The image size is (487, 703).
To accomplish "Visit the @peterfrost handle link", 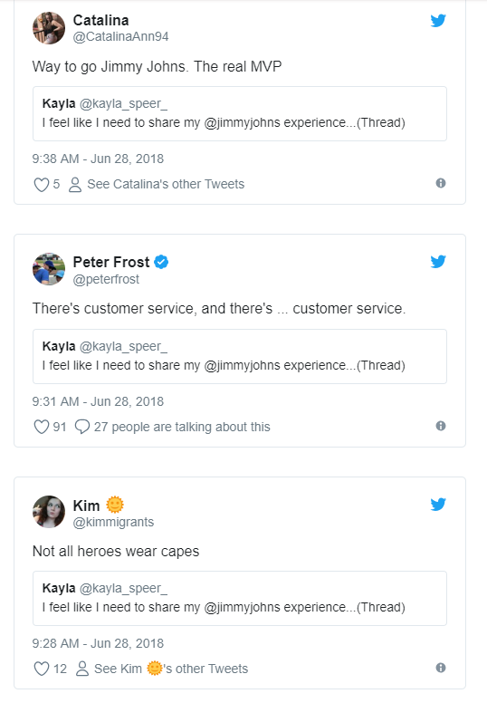I will click(106, 279).
